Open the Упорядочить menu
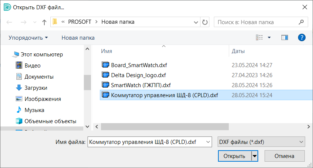This screenshot has height=168, width=313. [28, 37]
